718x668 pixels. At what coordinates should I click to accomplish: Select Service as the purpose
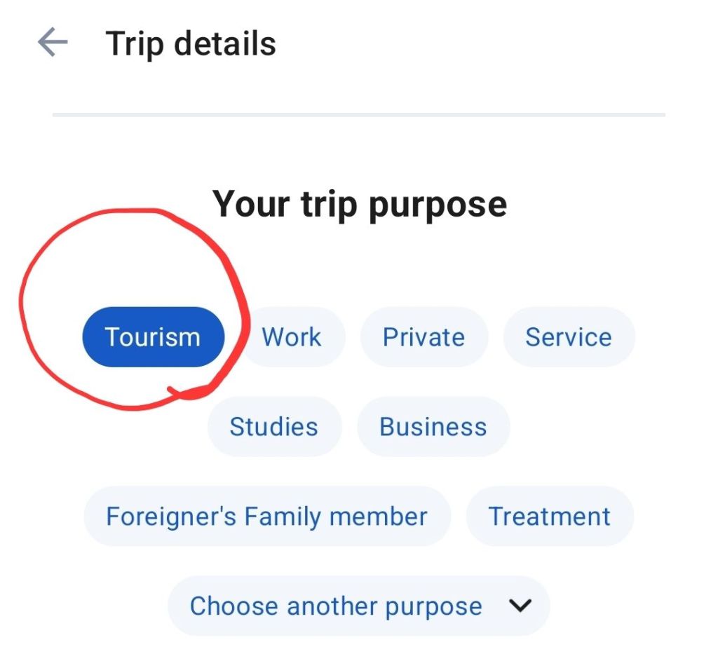(x=569, y=337)
